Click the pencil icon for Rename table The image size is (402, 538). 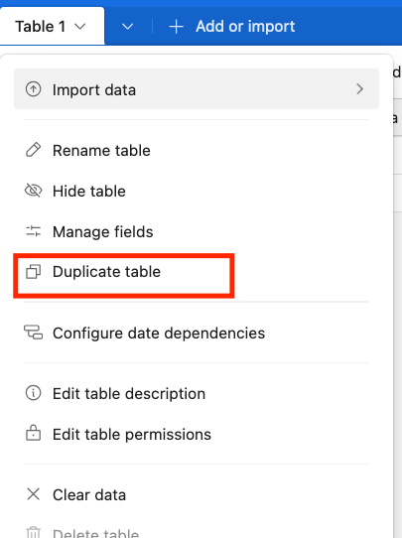click(34, 150)
